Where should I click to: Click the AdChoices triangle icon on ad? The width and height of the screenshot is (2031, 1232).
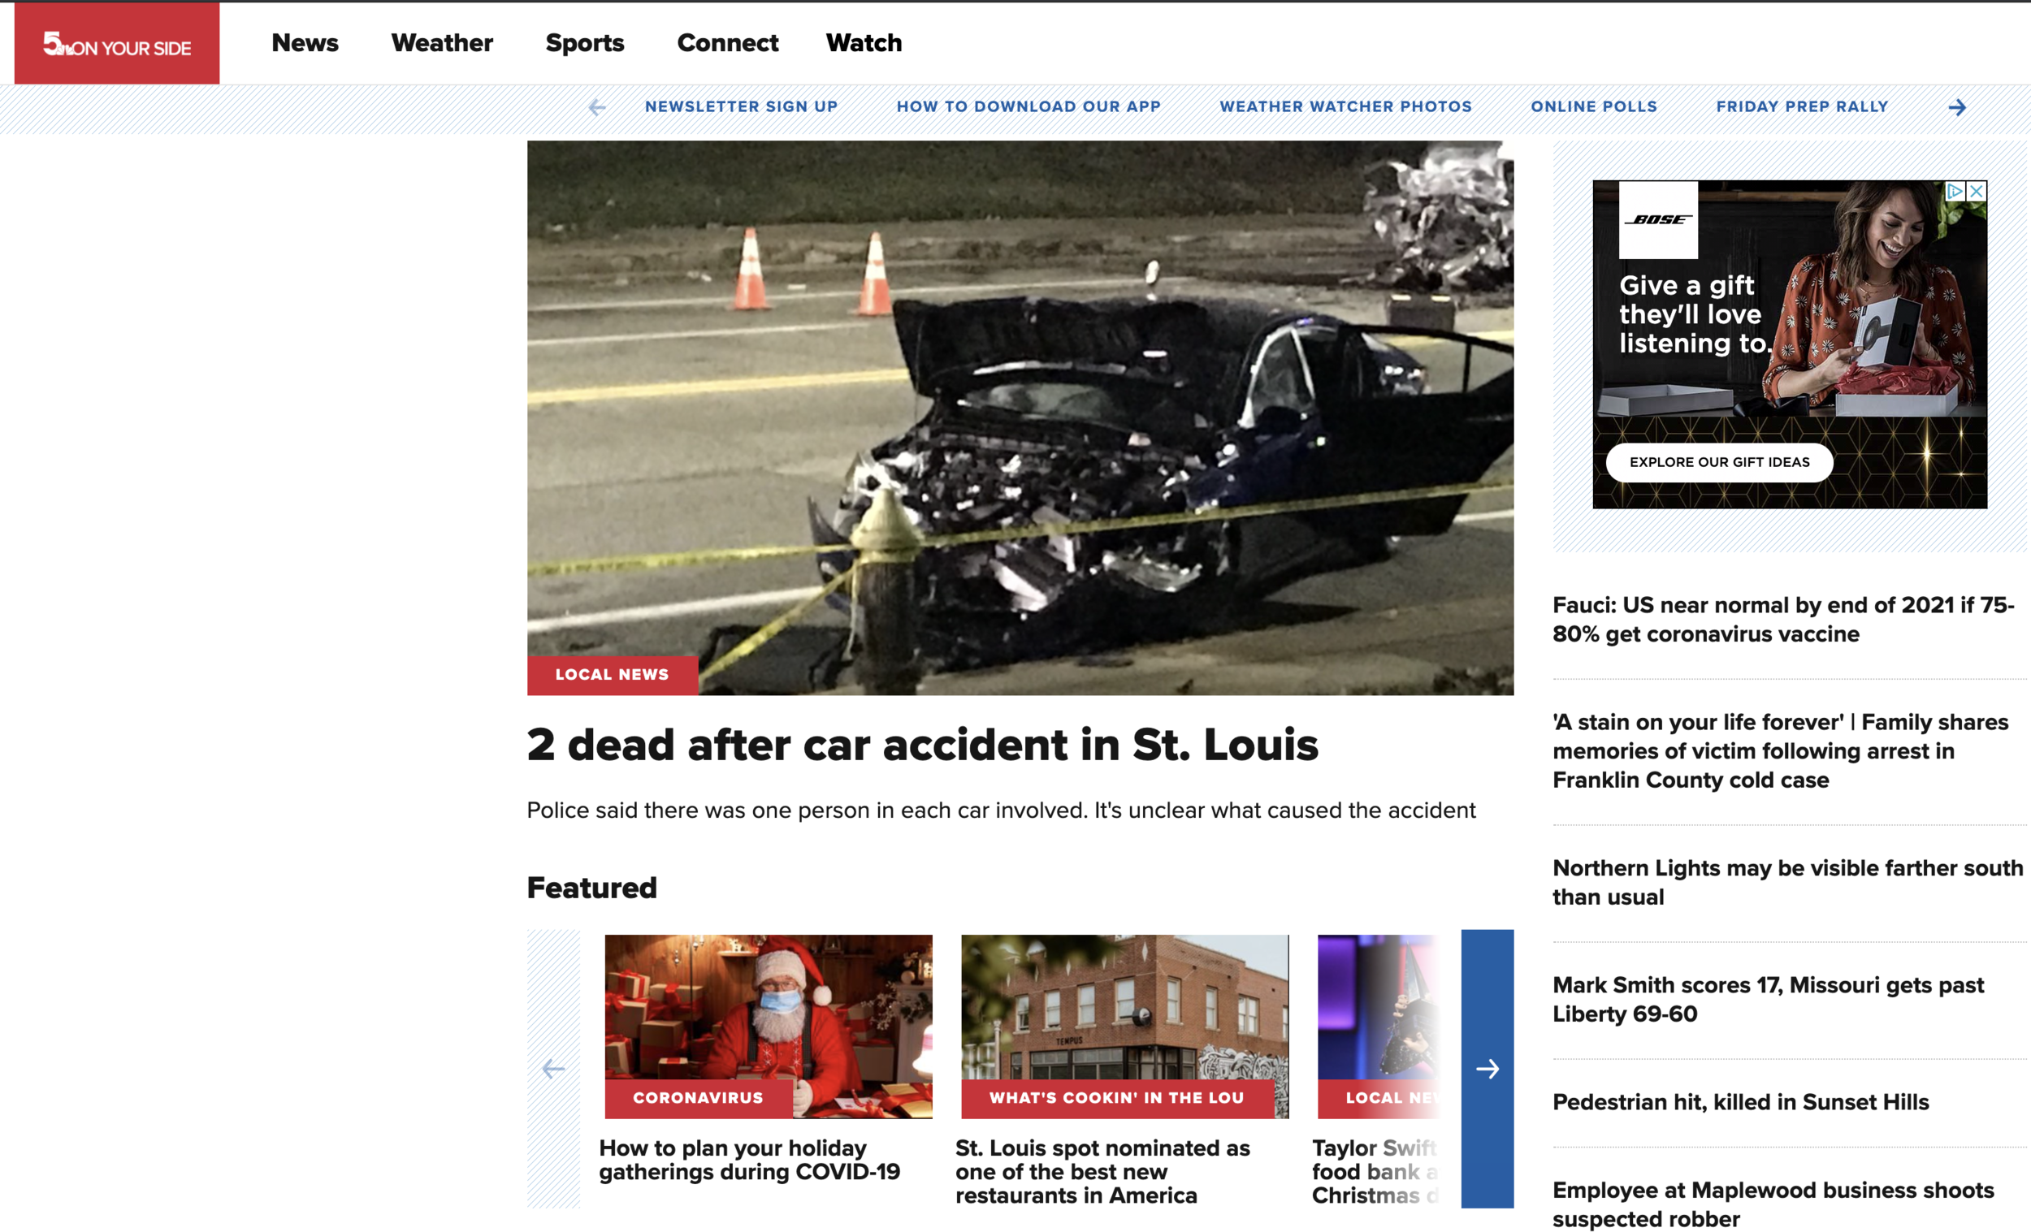click(1955, 191)
